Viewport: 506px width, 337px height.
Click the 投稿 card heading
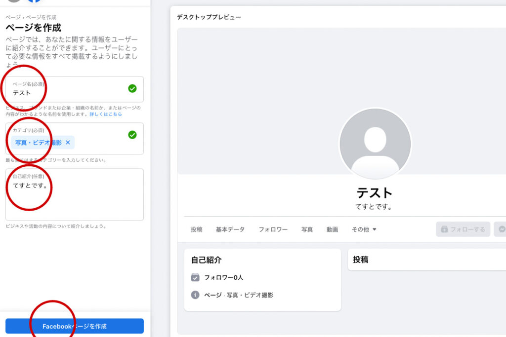pyautogui.click(x=360, y=260)
